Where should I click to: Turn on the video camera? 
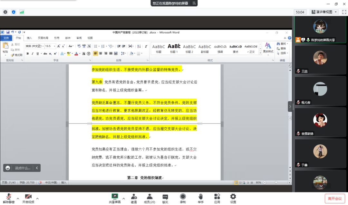pos(28,197)
